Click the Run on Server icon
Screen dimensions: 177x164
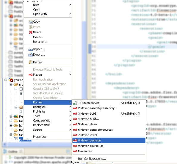75,103
